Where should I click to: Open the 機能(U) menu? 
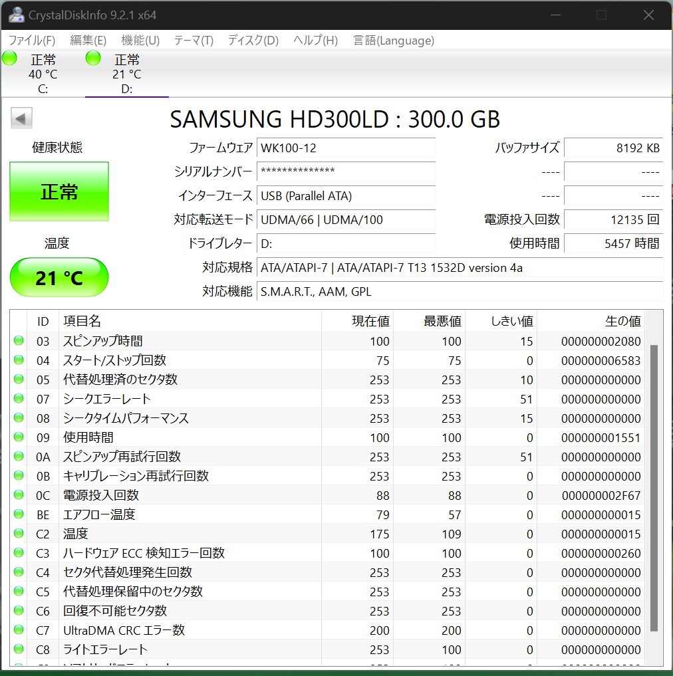(140, 40)
